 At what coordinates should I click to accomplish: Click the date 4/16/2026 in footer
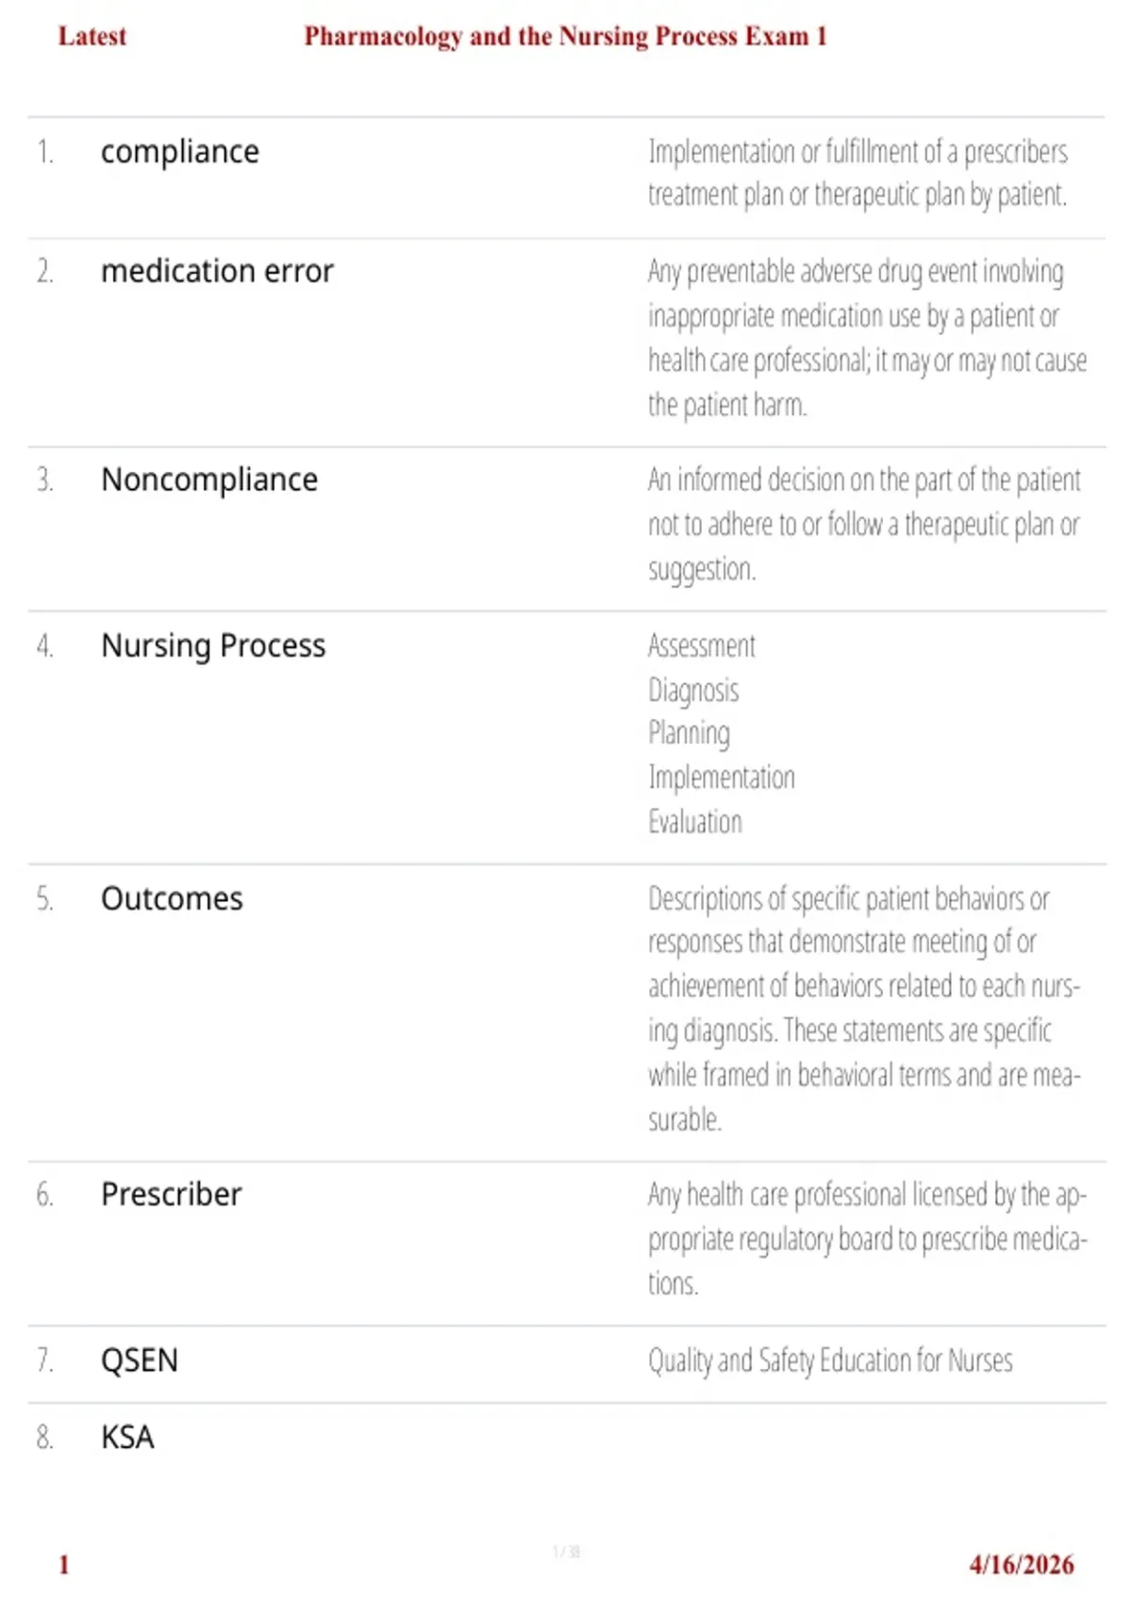1022,1564
